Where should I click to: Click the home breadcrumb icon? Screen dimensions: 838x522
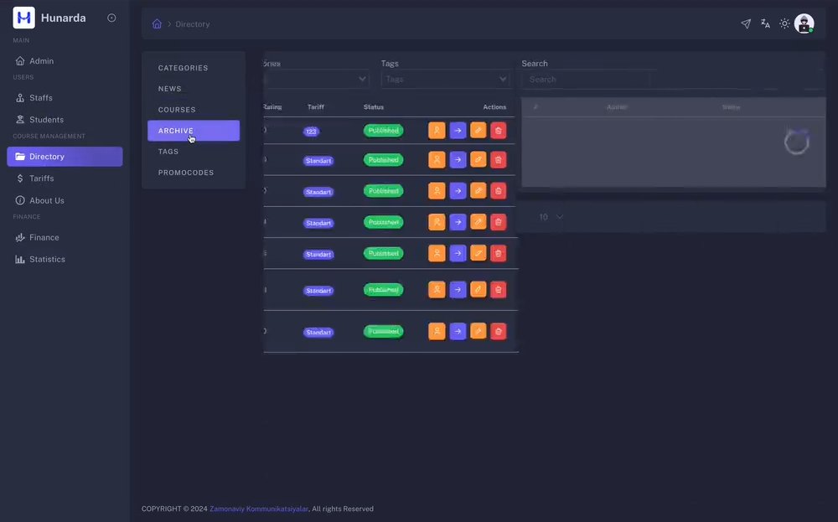coord(157,24)
